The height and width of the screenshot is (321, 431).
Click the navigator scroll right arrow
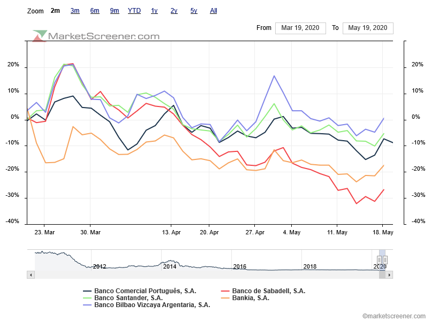389,274
